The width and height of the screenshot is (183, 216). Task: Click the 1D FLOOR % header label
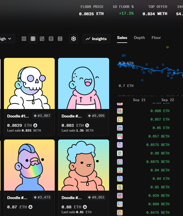123,7
